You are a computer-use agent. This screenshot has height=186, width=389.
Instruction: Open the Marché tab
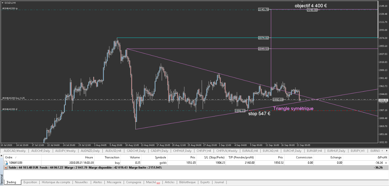click(153, 182)
